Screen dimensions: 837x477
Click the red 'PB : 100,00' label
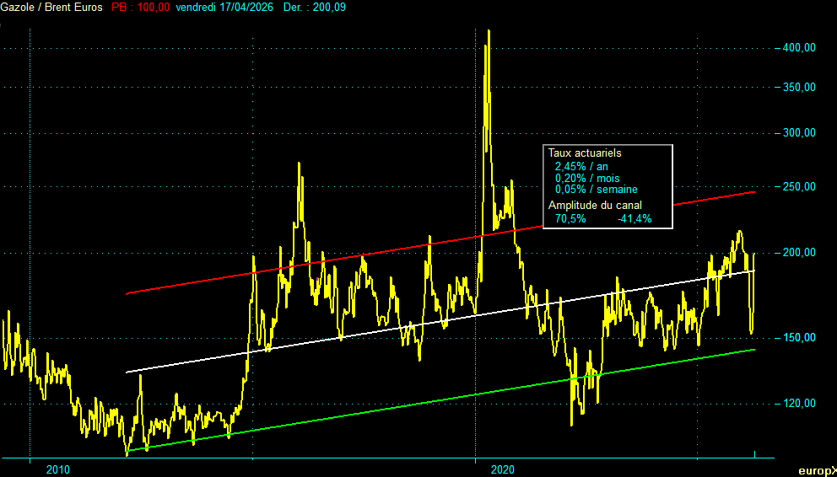coord(140,8)
